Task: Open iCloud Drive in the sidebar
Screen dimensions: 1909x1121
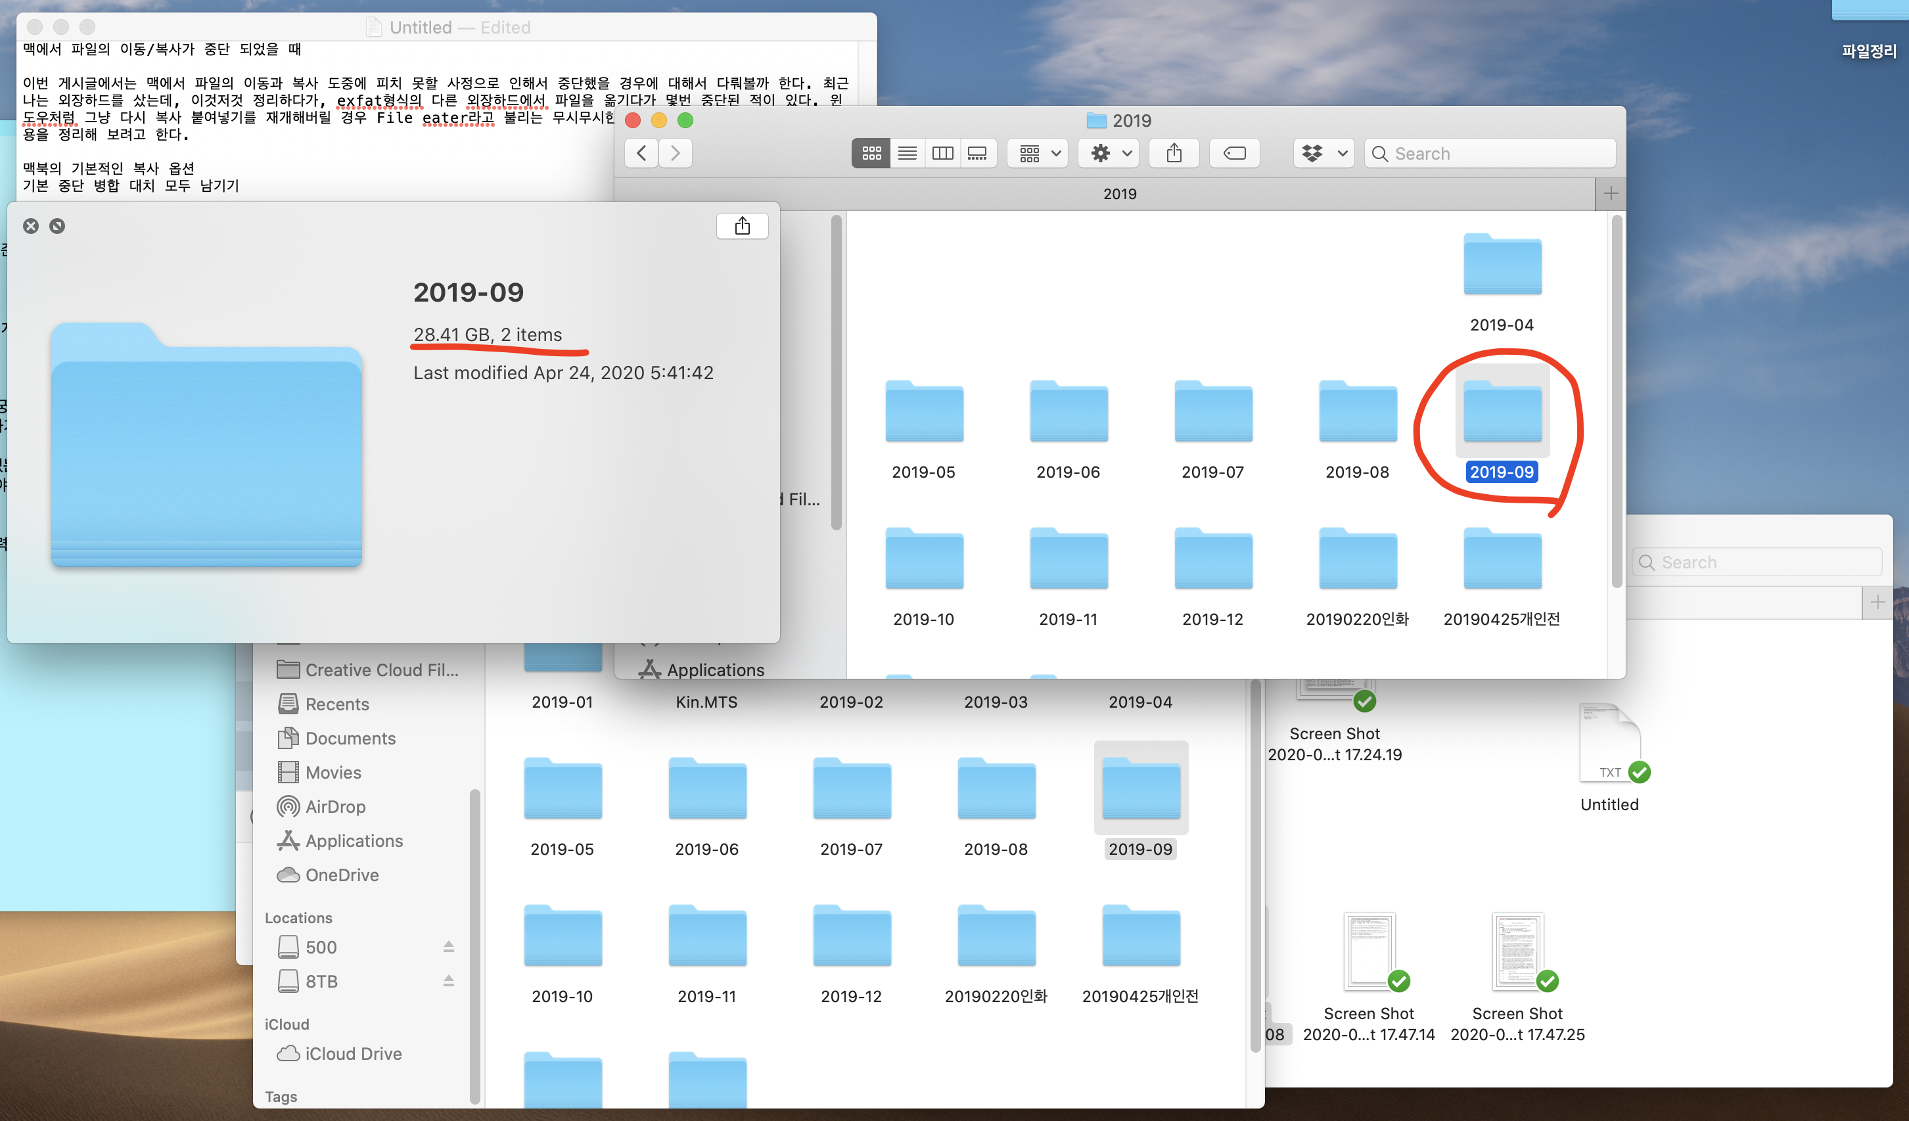Action: pyautogui.click(x=339, y=1053)
